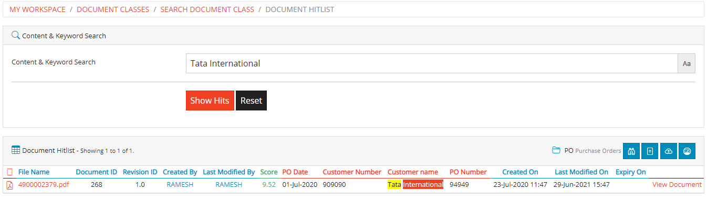Image resolution: width=707 pixels, height=201 pixels.
Task: Click the Tata International search field
Action: (432, 63)
